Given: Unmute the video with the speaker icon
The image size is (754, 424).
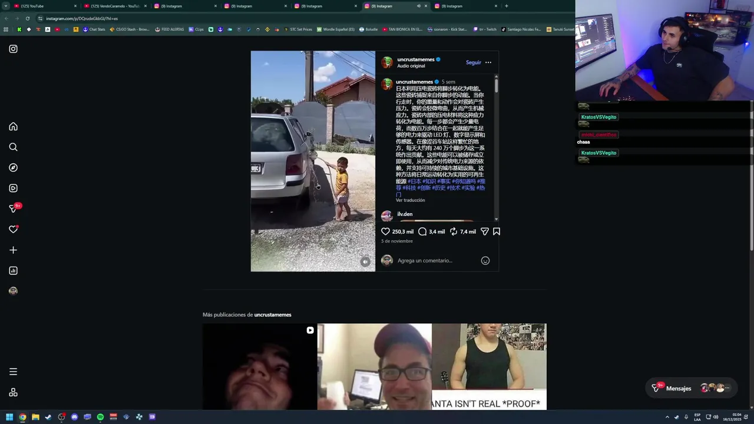Looking at the screenshot, I should coord(365,262).
